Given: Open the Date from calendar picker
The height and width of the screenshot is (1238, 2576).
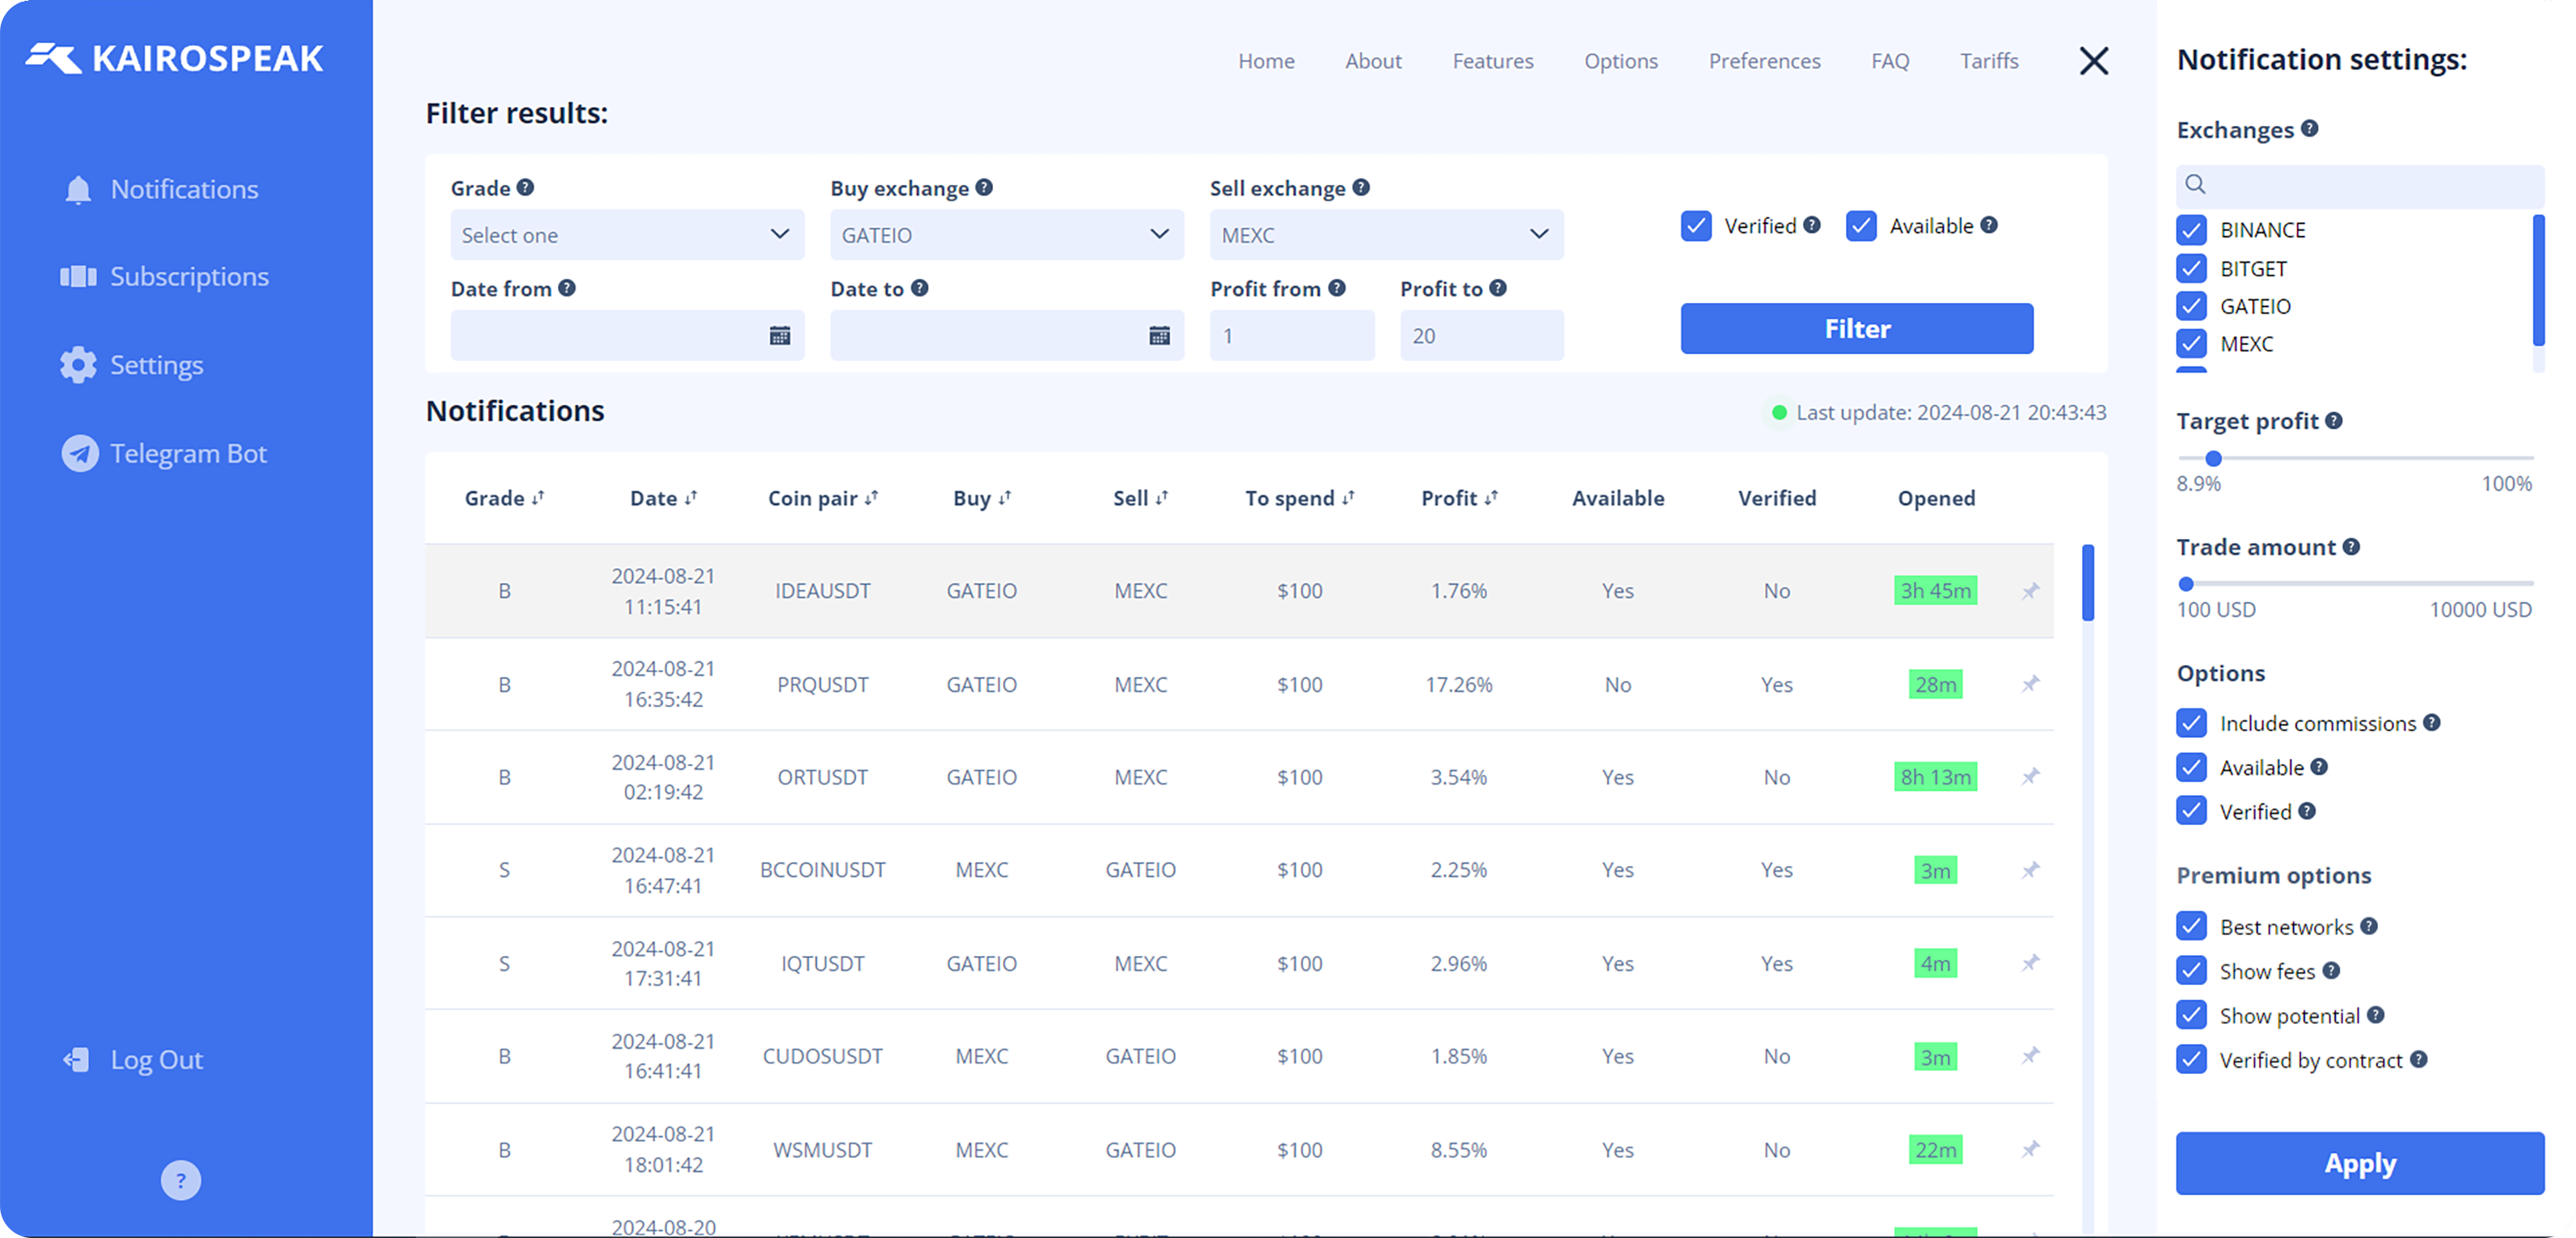Looking at the screenshot, I should tap(779, 335).
